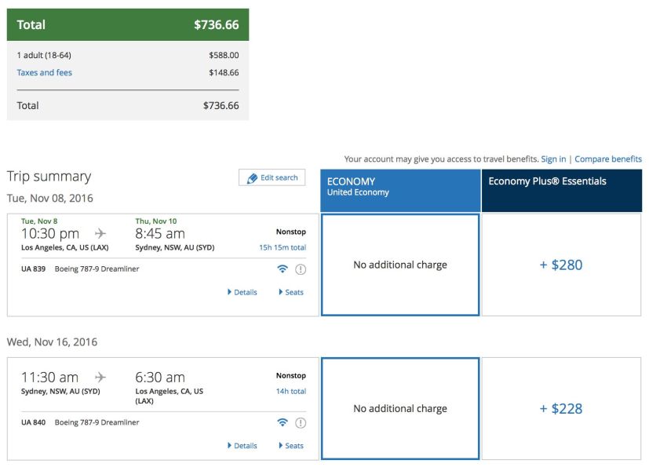This screenshot has height=471, width=649.
Task: Click the green Total $736.66 header
Action: [x=128, y=24]
